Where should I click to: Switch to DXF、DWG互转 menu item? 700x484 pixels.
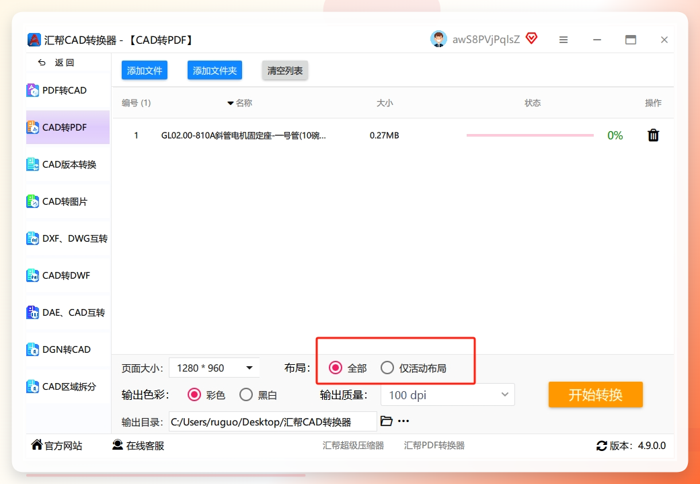[x=68, y=239]
